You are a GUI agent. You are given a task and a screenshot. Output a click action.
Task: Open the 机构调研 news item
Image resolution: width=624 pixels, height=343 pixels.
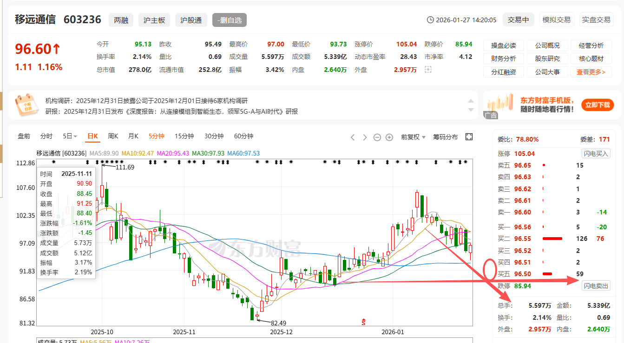(146, 101)
